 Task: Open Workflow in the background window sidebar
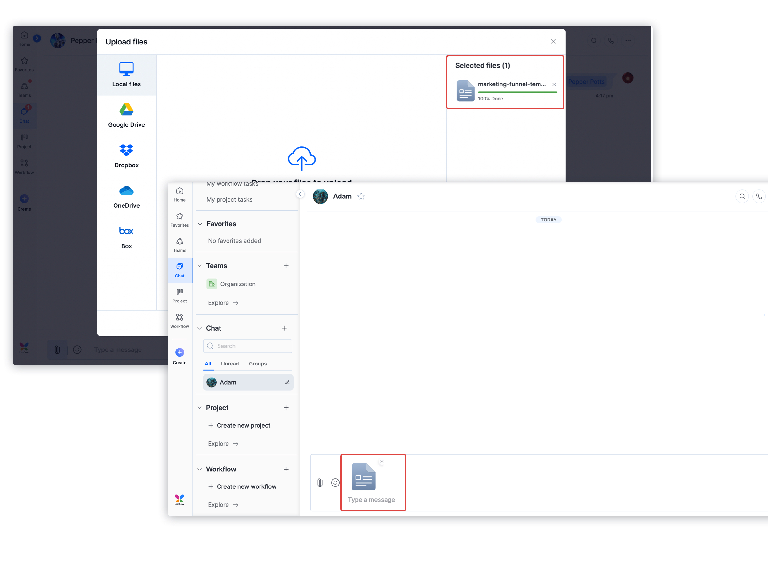[24, 167]
